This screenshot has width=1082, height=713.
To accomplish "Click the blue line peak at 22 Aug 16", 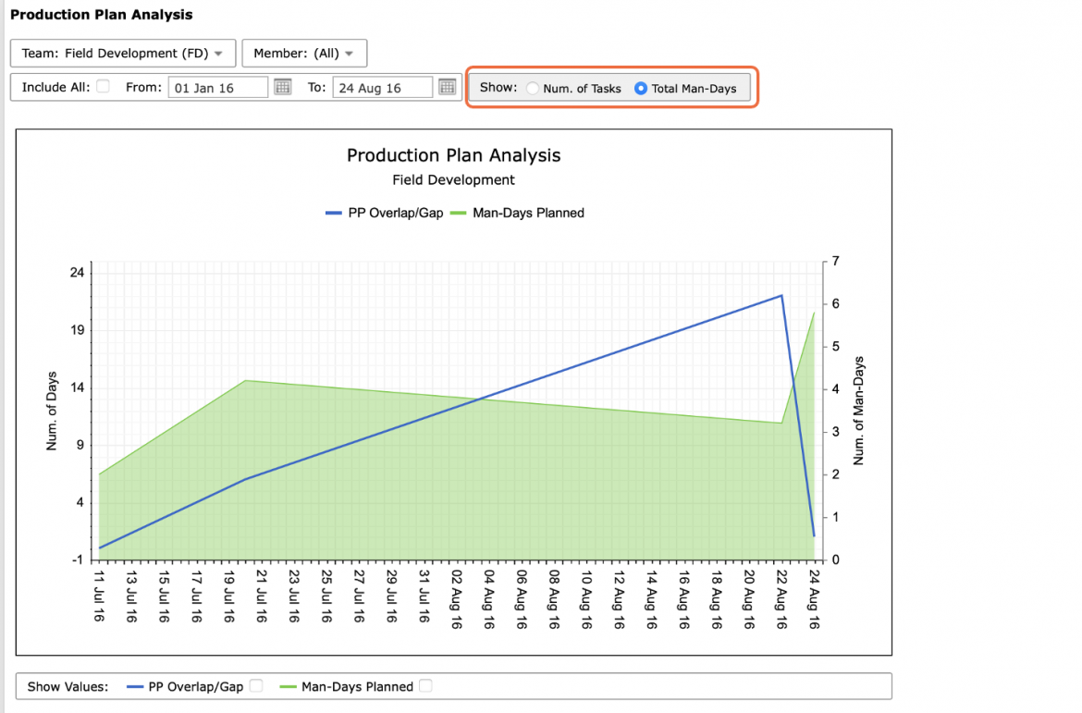I will [781, 296].
